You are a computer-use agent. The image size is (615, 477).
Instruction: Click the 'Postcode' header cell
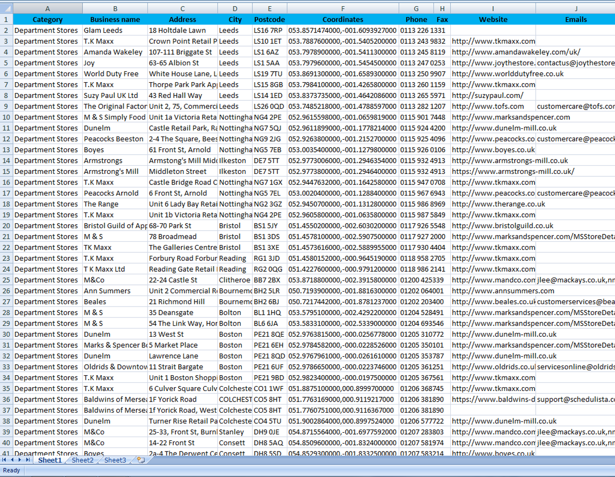pos(270,20)
